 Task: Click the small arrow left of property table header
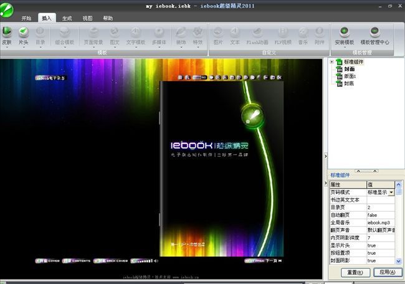click(x=326, y=183)
